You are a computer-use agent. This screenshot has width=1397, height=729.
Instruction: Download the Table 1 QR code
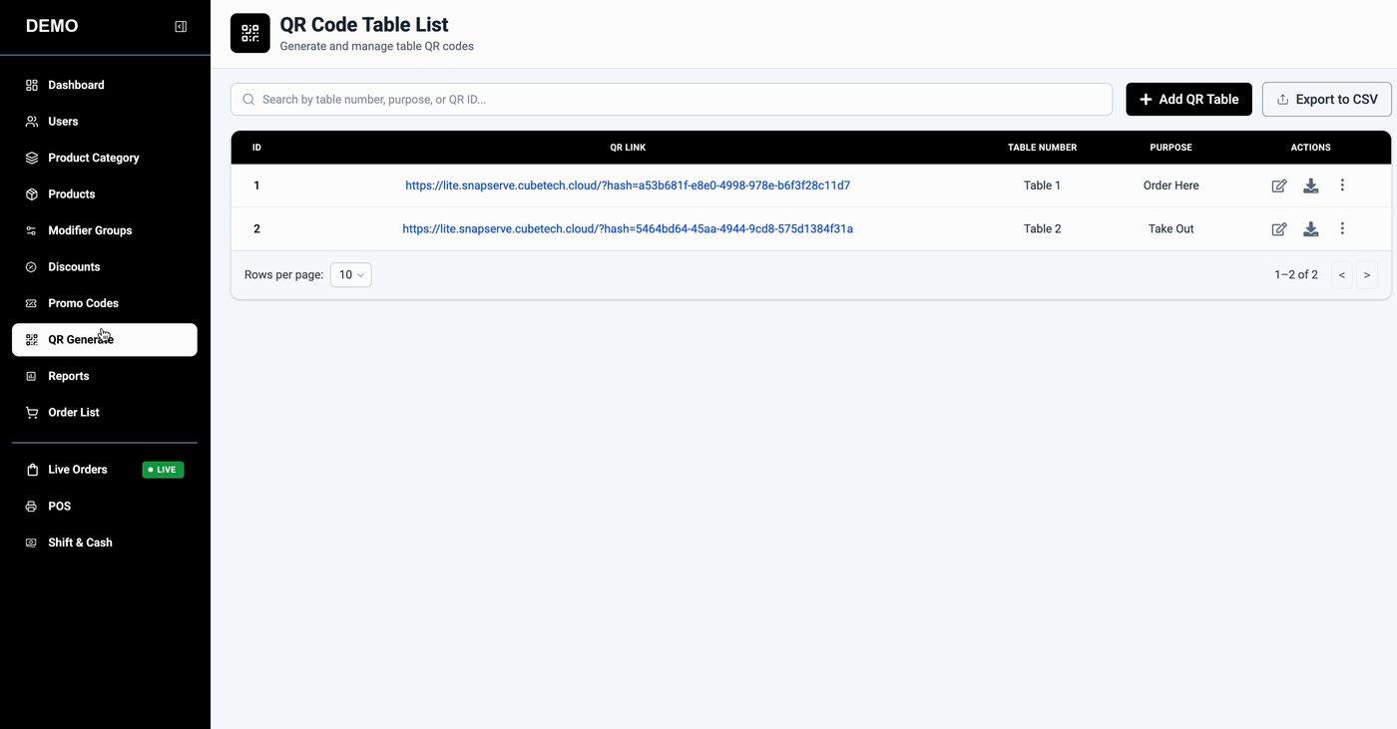(1311, 185)
